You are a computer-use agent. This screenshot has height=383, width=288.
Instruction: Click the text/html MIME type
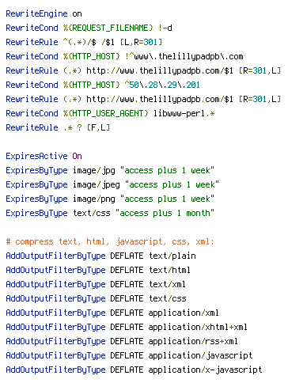[169, 270]
